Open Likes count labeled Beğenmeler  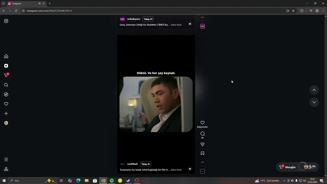202,127
